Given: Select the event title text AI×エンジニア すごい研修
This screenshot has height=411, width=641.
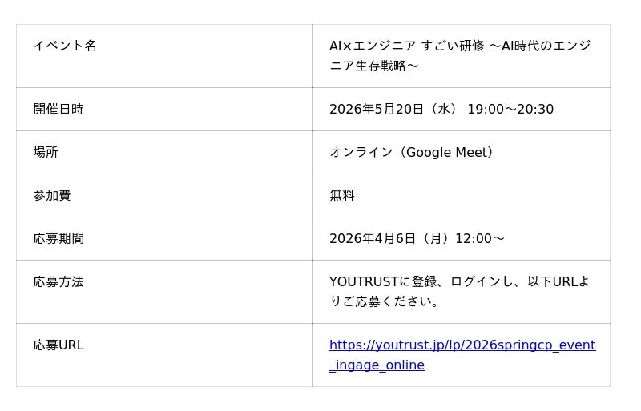Looking at the screenshot, I should (x=406, y=46).
